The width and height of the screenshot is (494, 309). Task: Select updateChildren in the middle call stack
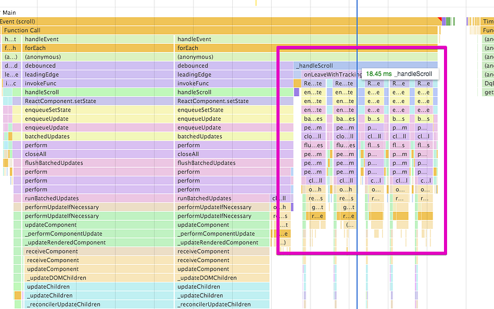tap(222, 286)
